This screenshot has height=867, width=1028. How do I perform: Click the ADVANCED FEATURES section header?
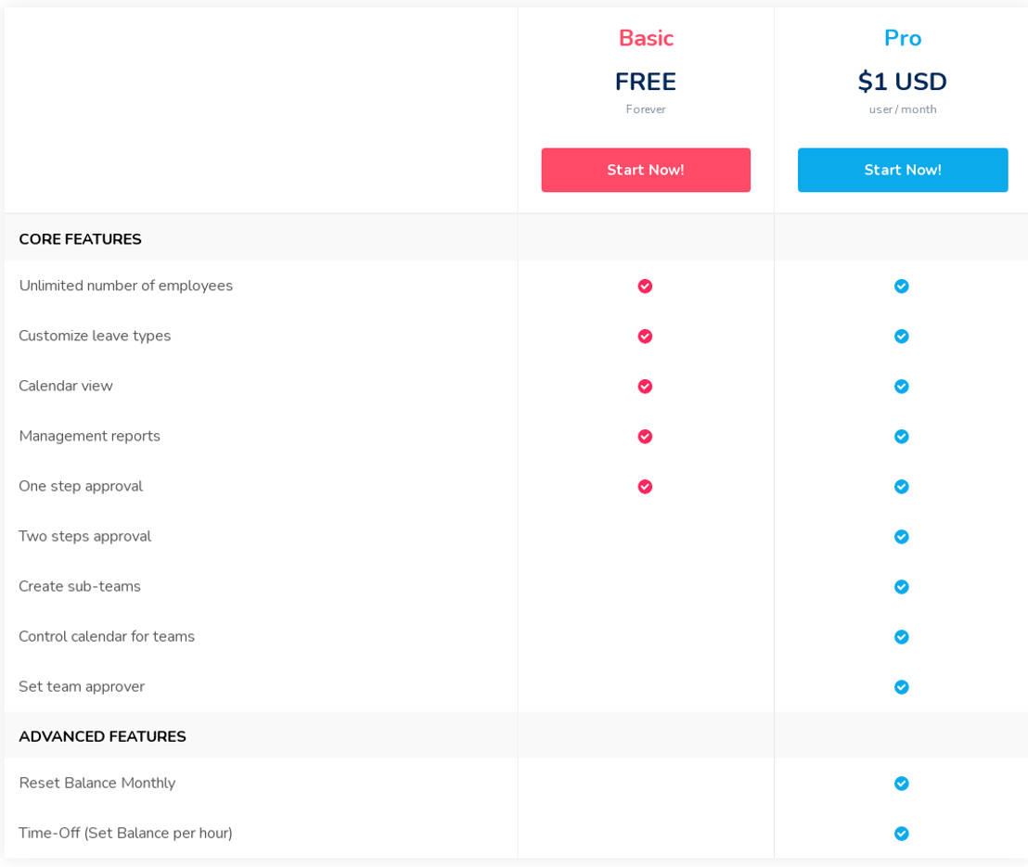click(102, 737)
